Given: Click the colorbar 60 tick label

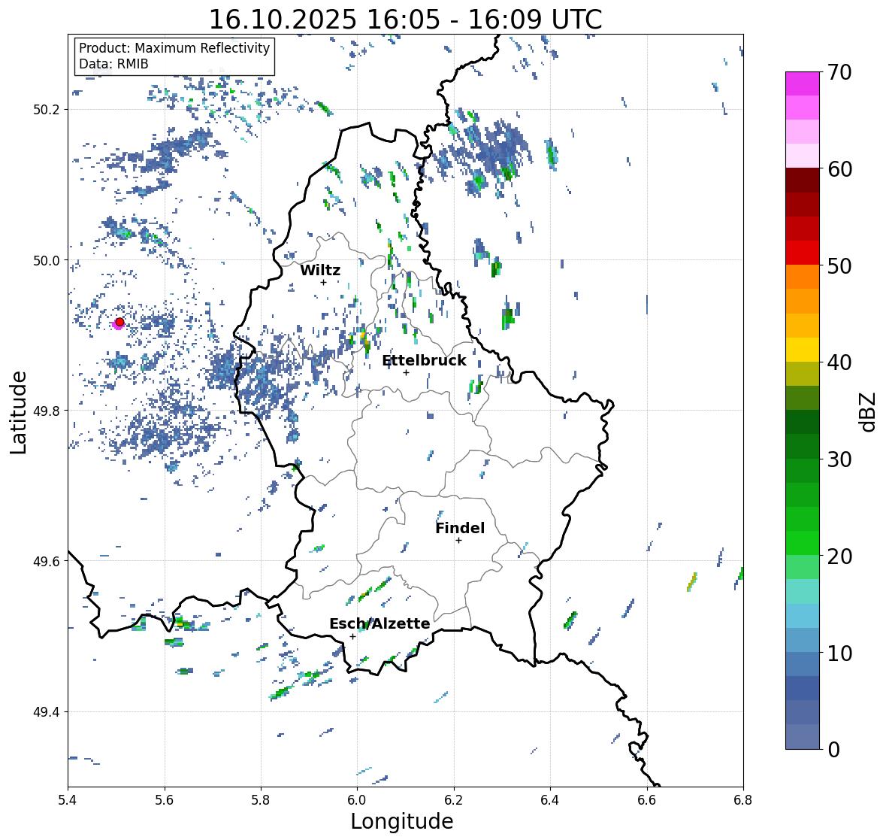Looking at the screenshot, I should coord(839,169).
